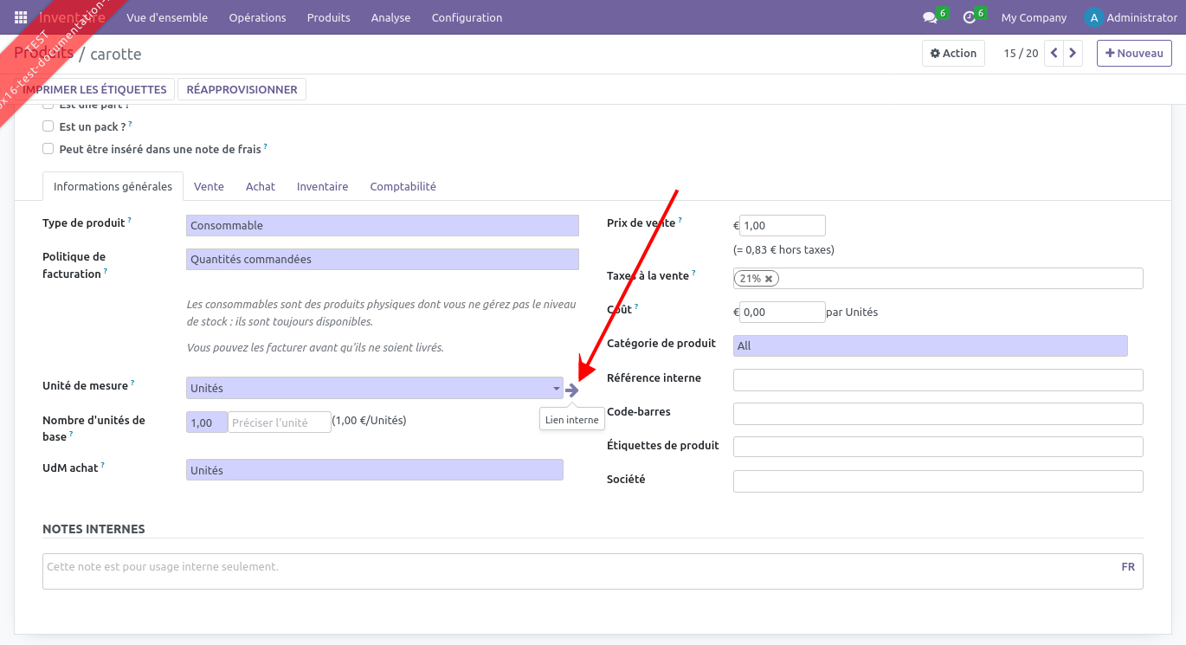The width and height of the screenshot is (1186, 645).
Task: Select the Informations générales tab
Action: tap(113, 186)
